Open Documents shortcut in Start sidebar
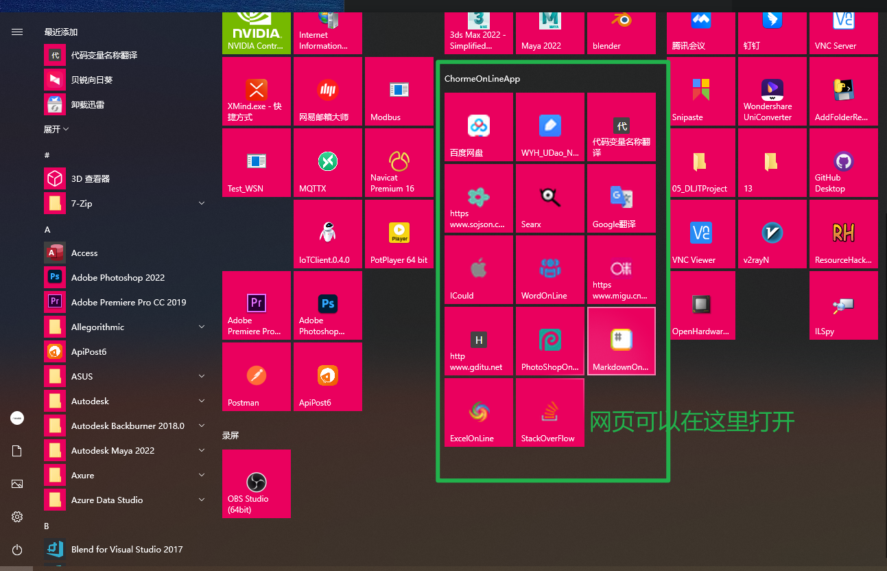 pos(17,451)
